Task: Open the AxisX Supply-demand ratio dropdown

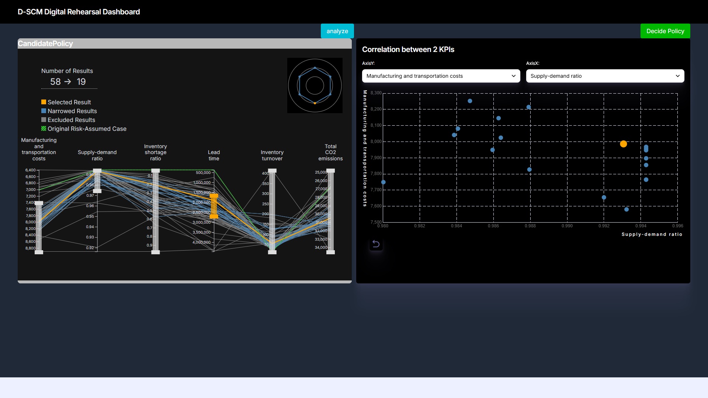Action: point(605,76)
